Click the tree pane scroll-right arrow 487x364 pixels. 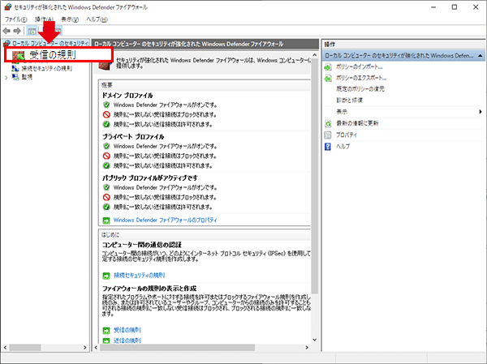[84, 348]
